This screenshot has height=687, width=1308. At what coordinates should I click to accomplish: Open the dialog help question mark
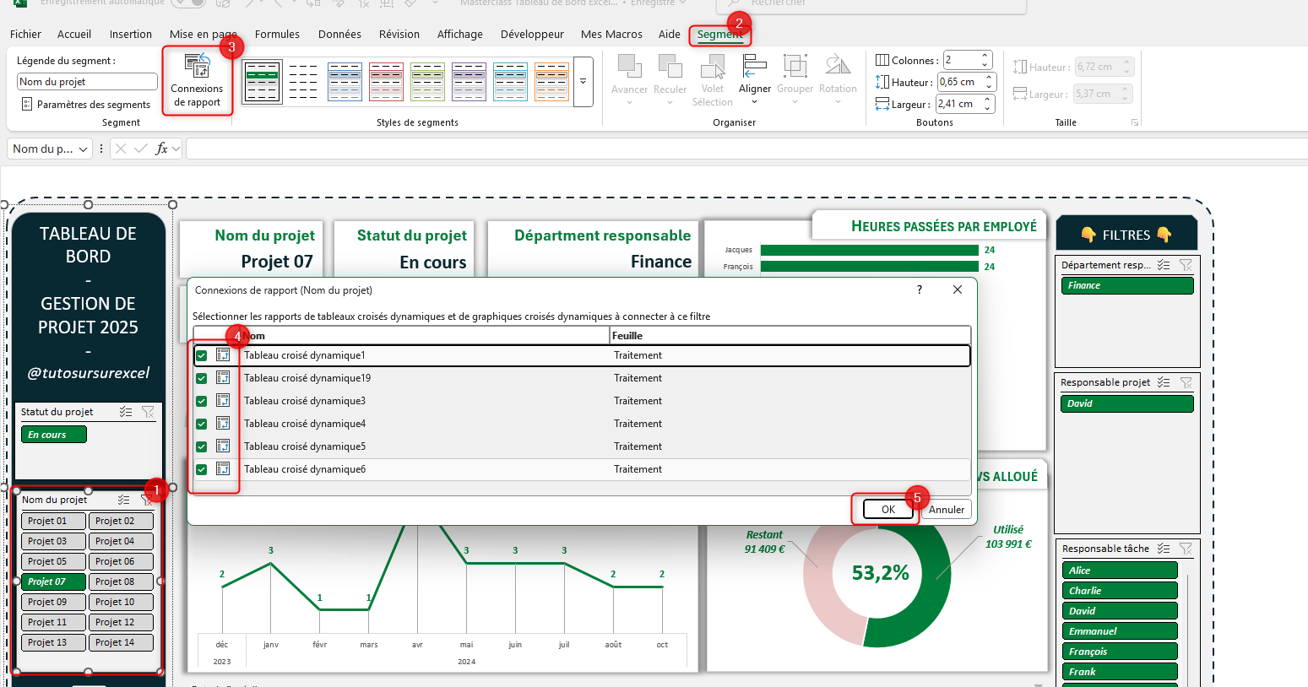point(920,289)
